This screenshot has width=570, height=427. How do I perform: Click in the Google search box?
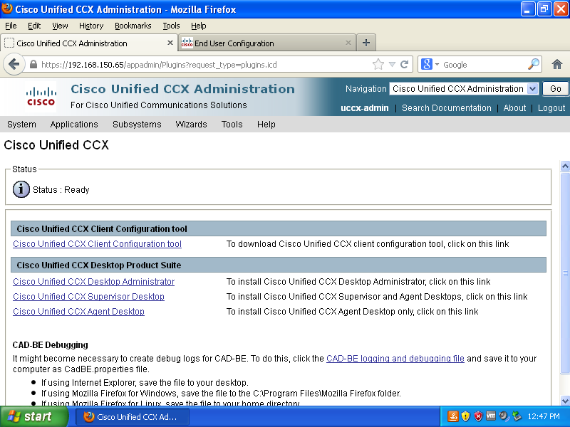coord(484,65)
